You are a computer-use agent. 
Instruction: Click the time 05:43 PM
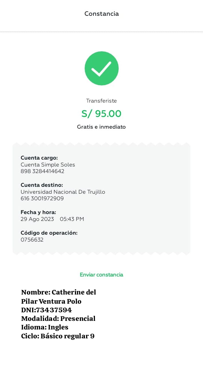pyautogui.click(x=72, y=219)
